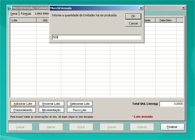
Task: Click the Gravar button
Action: tap(112, 127)
